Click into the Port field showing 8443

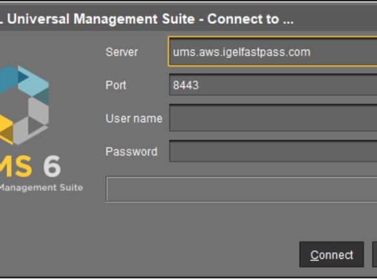pyautogui.click(x=273, y=85)
